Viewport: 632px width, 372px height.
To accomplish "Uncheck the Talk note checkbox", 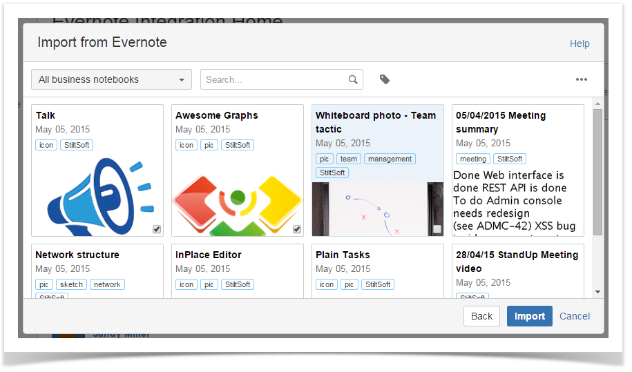I will coord(157,229).
